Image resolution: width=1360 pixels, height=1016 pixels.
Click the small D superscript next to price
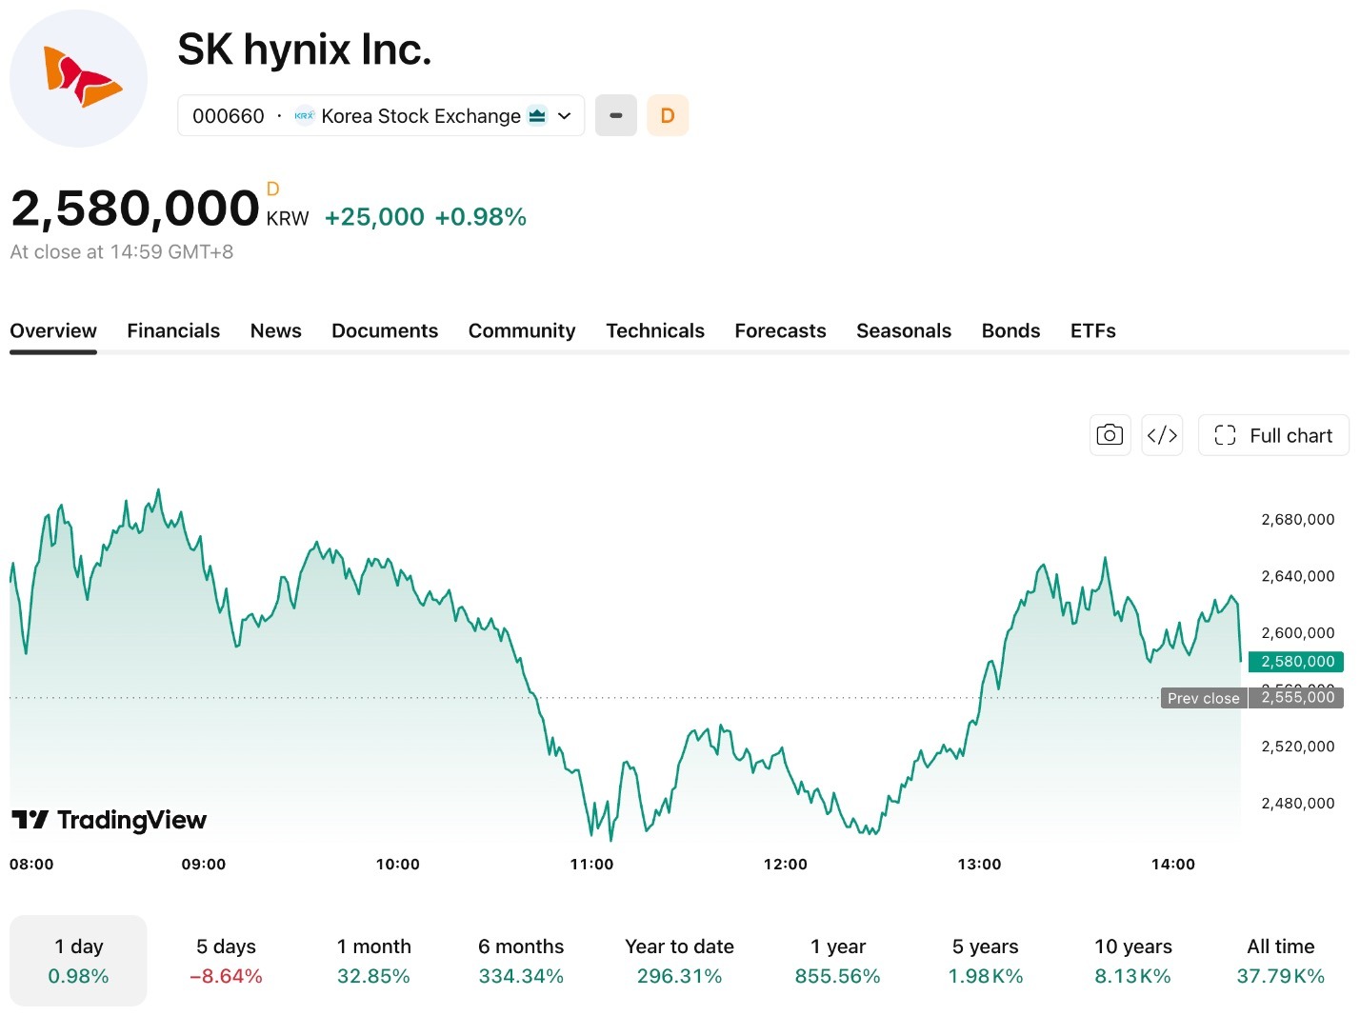coord(273,189)
